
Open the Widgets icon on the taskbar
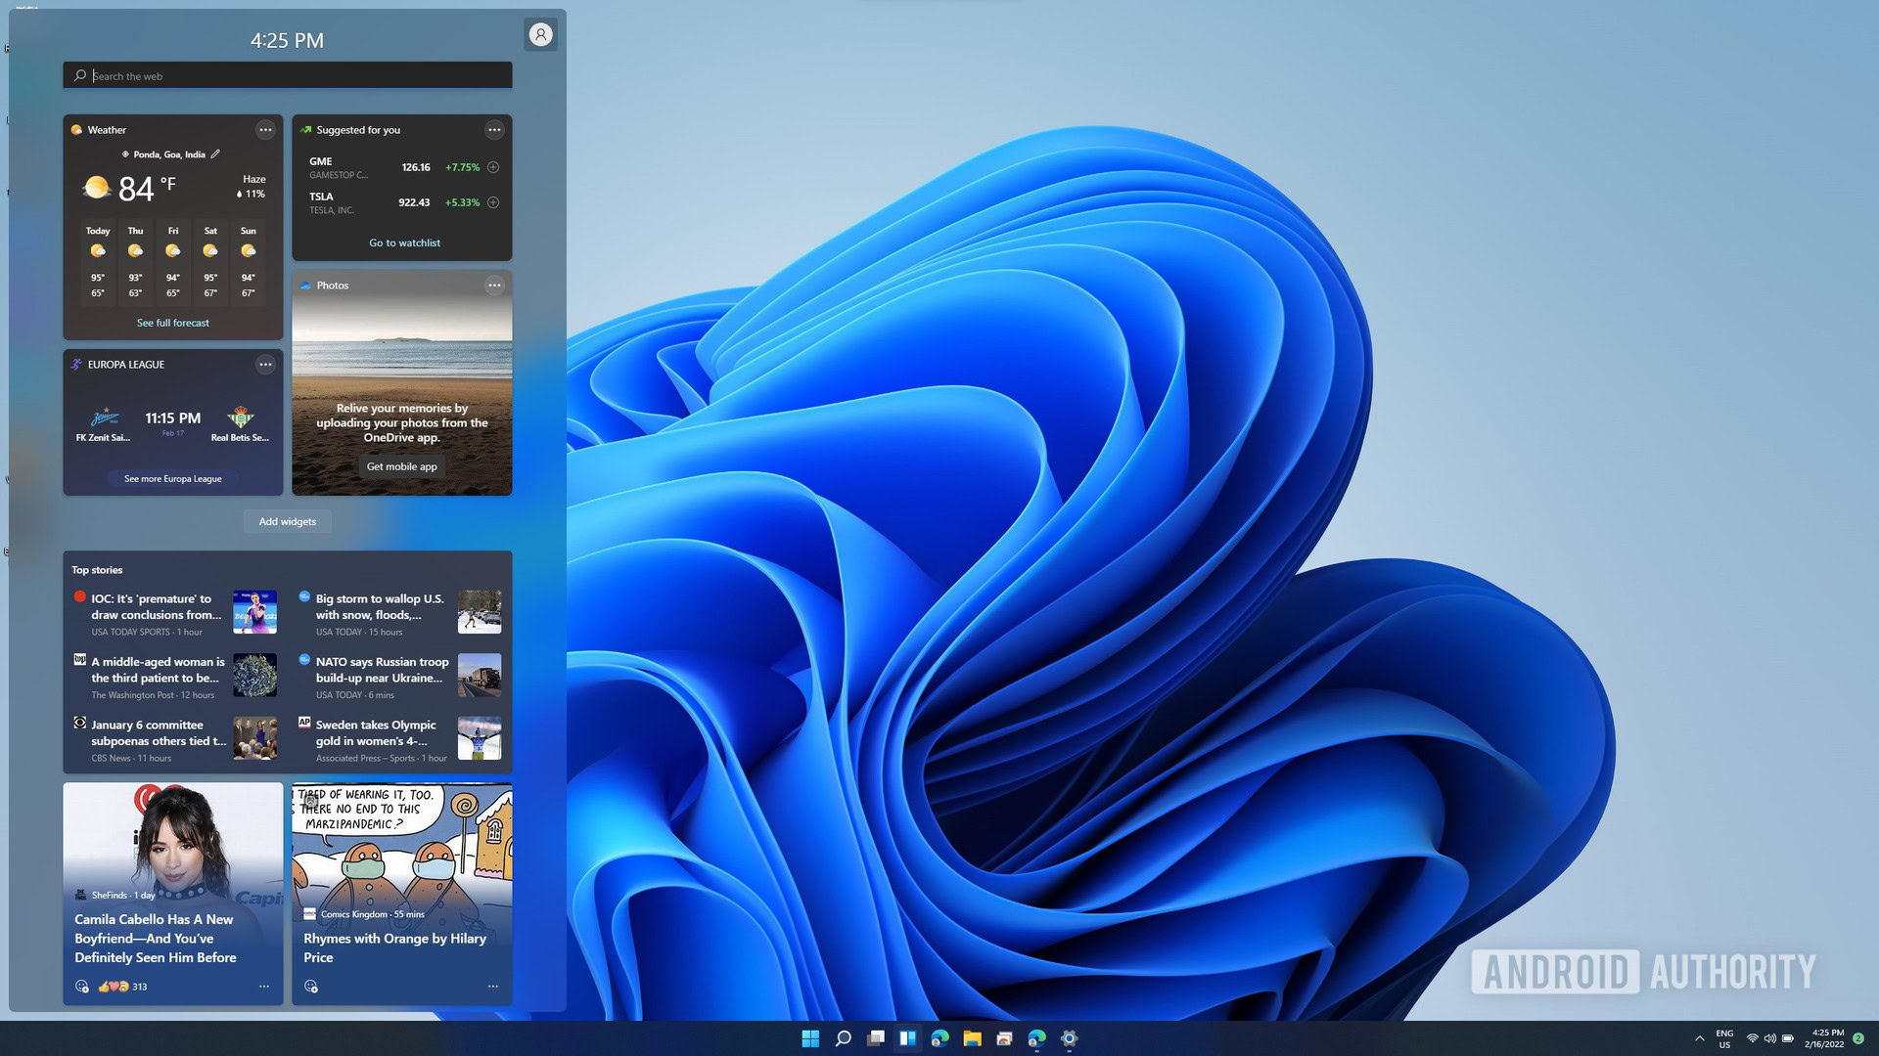click(907, 1038)
